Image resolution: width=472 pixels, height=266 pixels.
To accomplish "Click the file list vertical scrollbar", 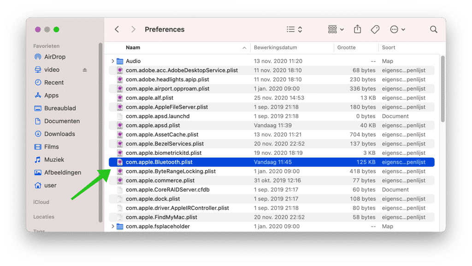I will click(442, 89).
